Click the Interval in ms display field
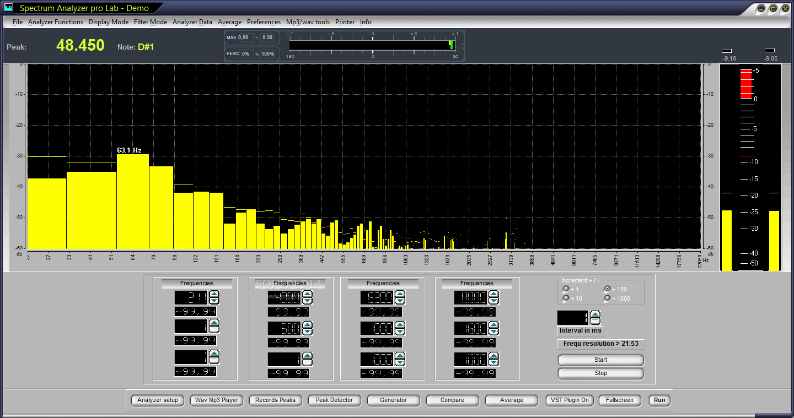Screen dimensions: 794x418 coord(573,318)
